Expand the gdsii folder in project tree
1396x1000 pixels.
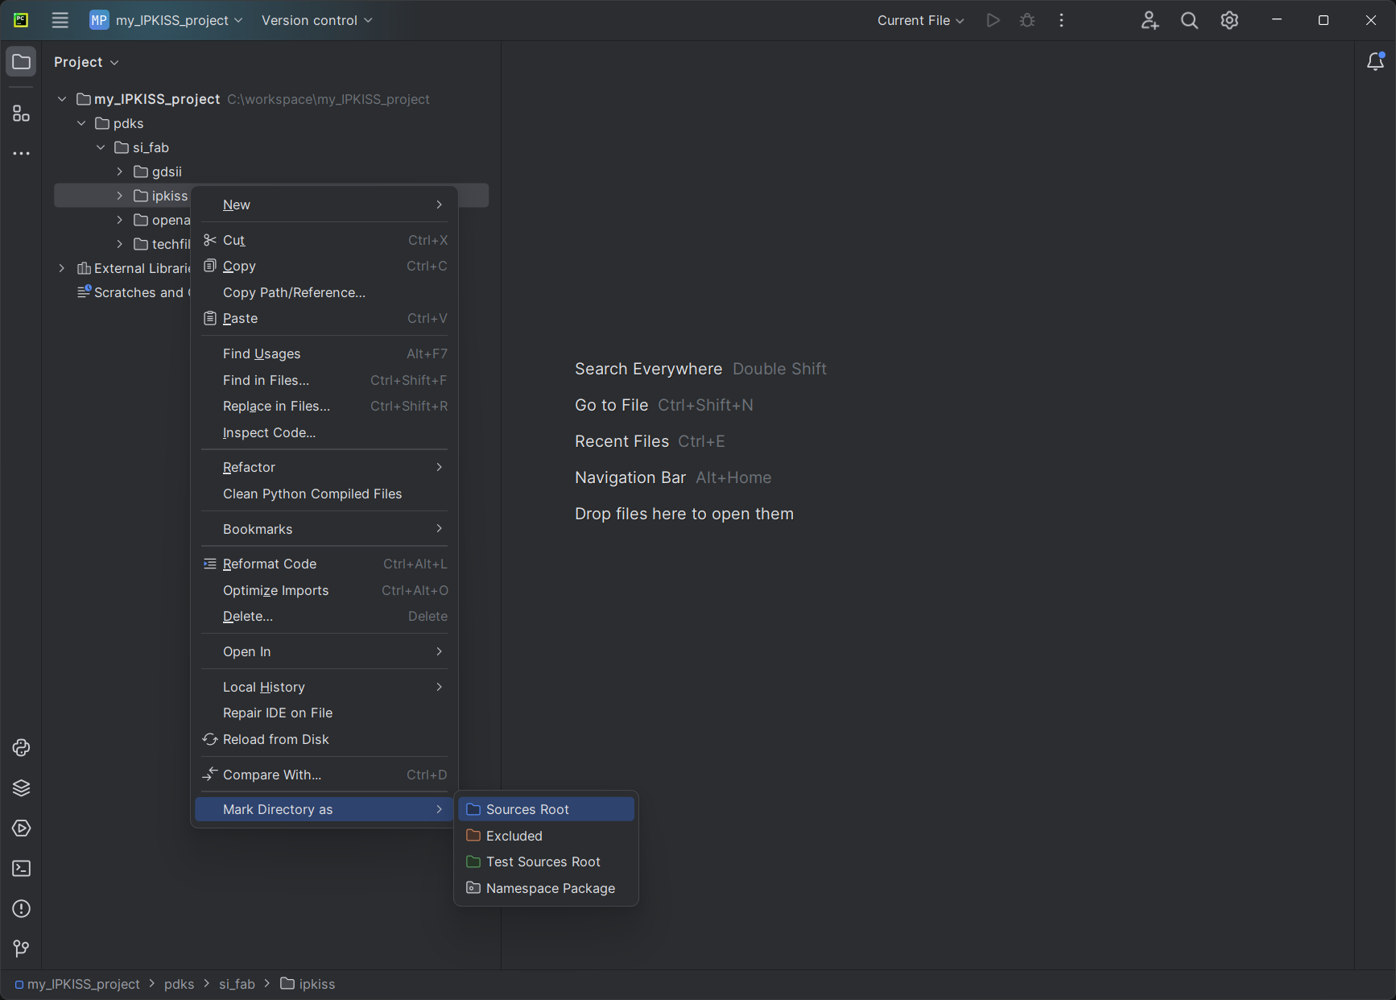tap(120, 171)
